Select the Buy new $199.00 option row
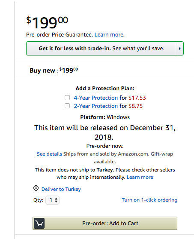Screen dimensions: 194x239 click(104, 70)
